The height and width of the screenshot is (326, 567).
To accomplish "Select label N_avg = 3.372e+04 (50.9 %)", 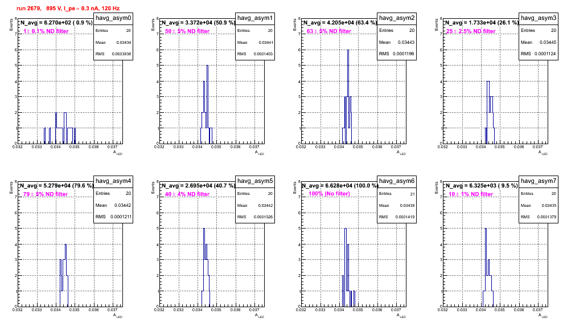I will 198,22.
